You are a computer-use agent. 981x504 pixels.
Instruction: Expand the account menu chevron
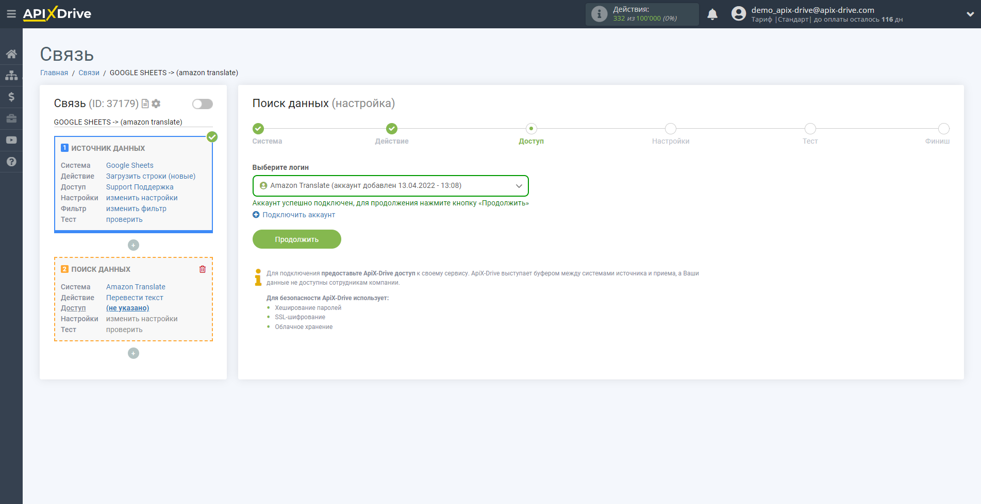pyautogui.click(x=970, y=14)
